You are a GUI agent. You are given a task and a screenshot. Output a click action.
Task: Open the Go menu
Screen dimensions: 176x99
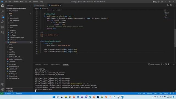26,2
